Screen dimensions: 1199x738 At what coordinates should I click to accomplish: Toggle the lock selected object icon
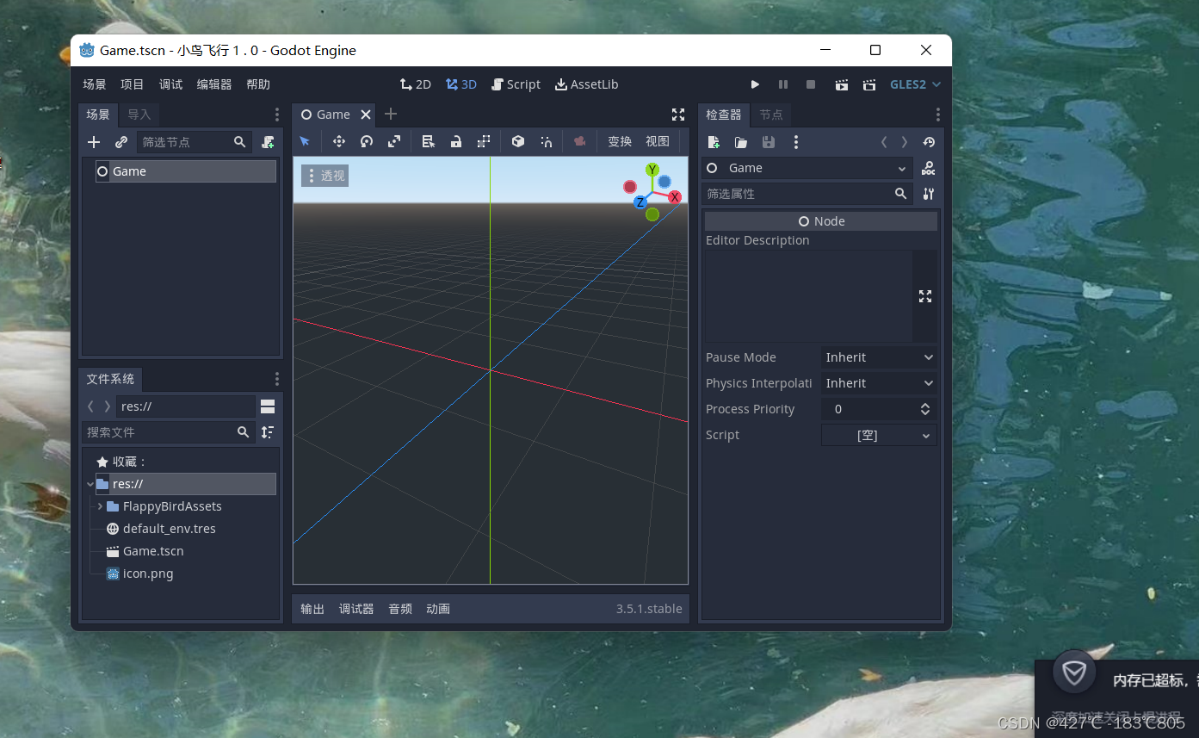pos(456,141)
